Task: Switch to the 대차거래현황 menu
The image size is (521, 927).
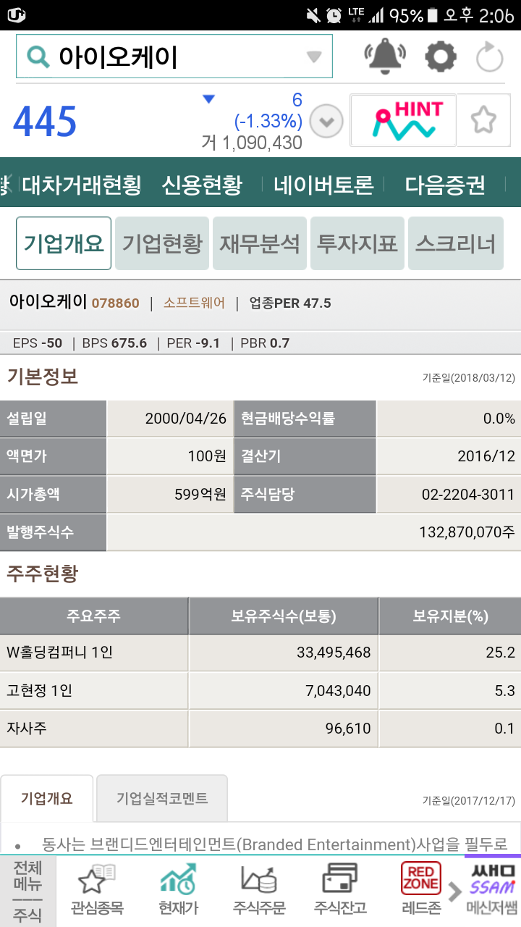Action: [81, 185]
